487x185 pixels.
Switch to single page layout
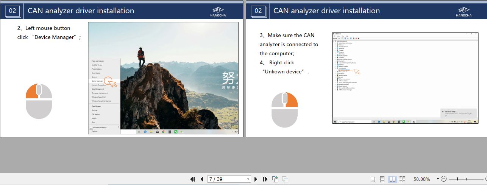(373, 179)
